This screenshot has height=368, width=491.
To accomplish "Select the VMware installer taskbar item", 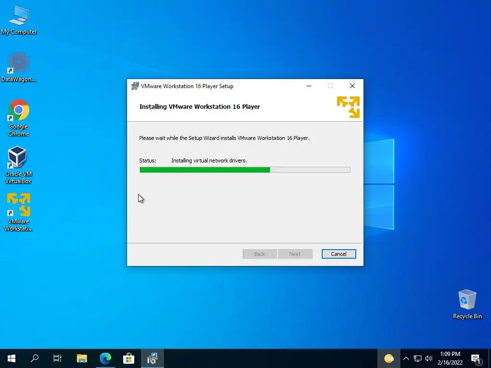I will click(152, 358).
